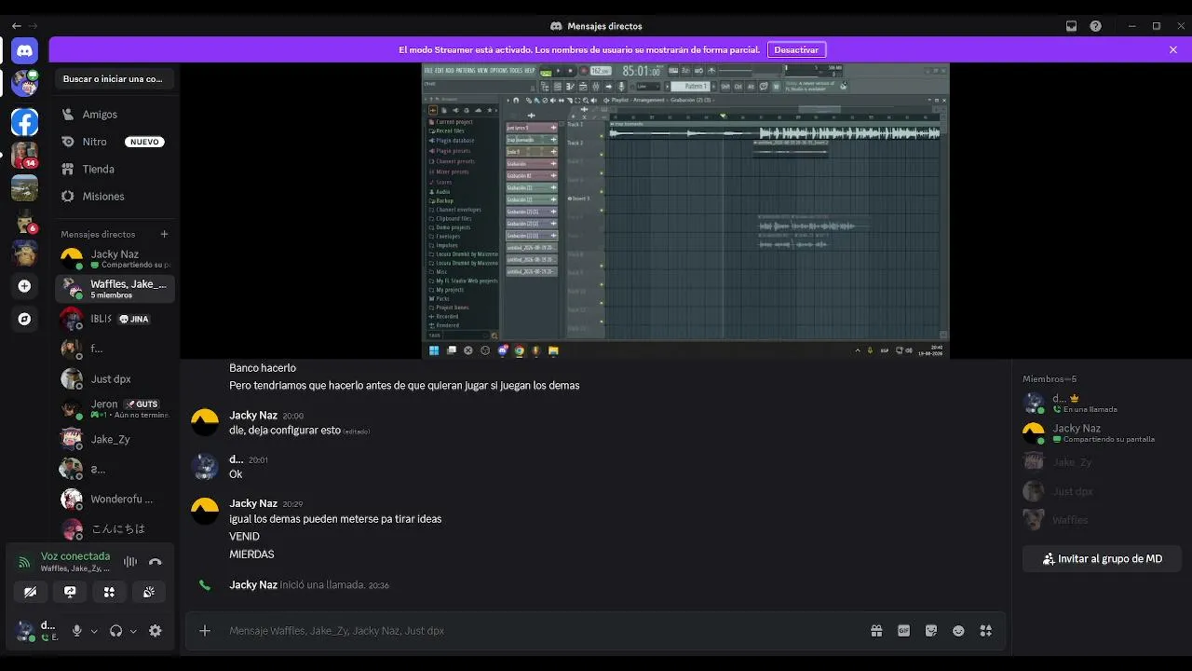The width and height of the screenshot is (1192, 671).
Task: Click member Just dpx in members list
Action: tap(1103, 491)
